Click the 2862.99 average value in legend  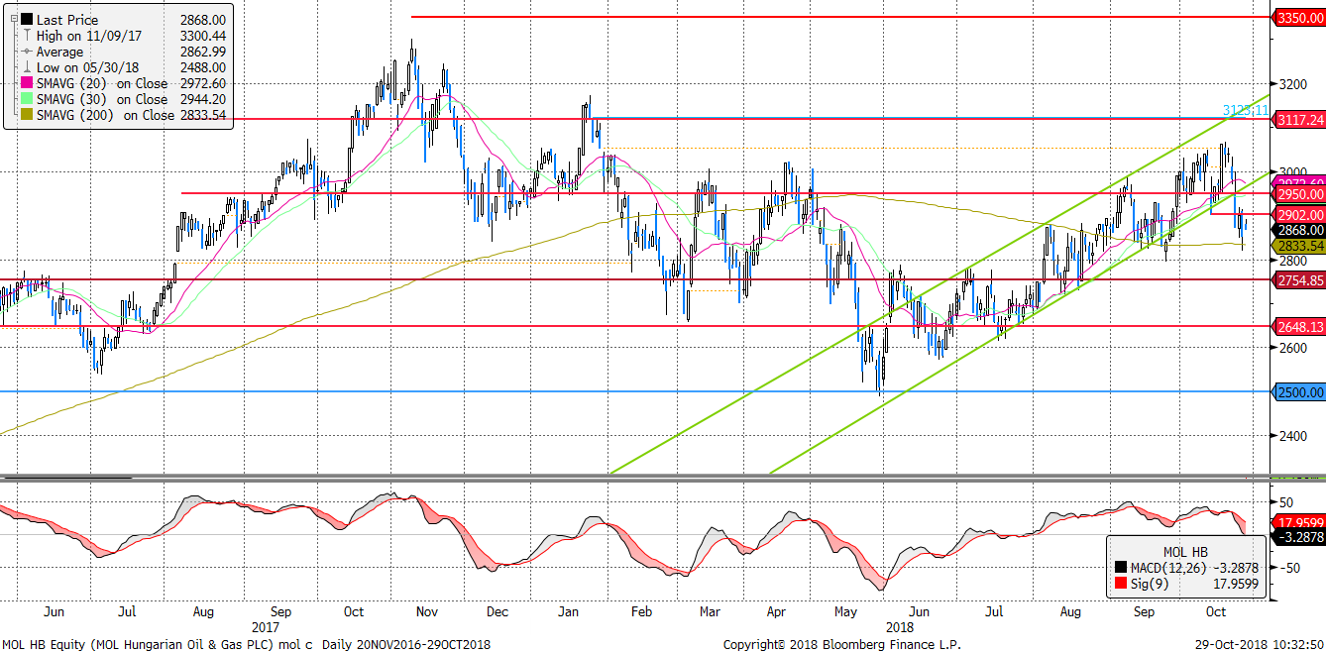point(205,52)
